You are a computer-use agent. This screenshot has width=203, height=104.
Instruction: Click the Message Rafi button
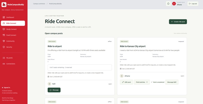(172, 82)
